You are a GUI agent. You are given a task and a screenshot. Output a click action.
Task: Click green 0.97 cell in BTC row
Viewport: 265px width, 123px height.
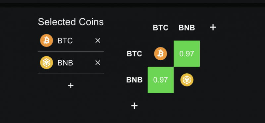tap(187, 54)
